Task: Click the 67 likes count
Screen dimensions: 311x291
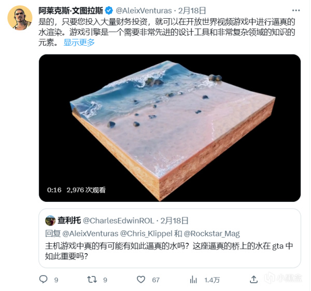Action: pos(156,280)
